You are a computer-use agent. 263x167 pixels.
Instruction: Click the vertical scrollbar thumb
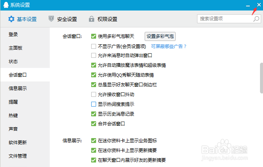click(261, 78)
